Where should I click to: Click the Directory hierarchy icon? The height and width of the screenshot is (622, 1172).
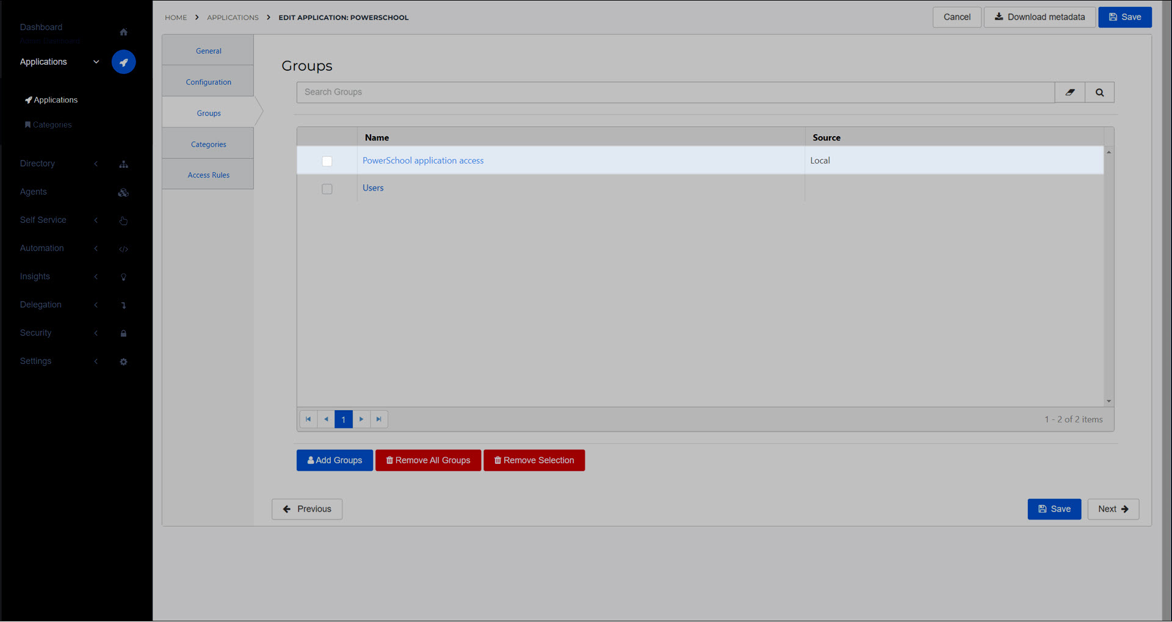(123, 164)
